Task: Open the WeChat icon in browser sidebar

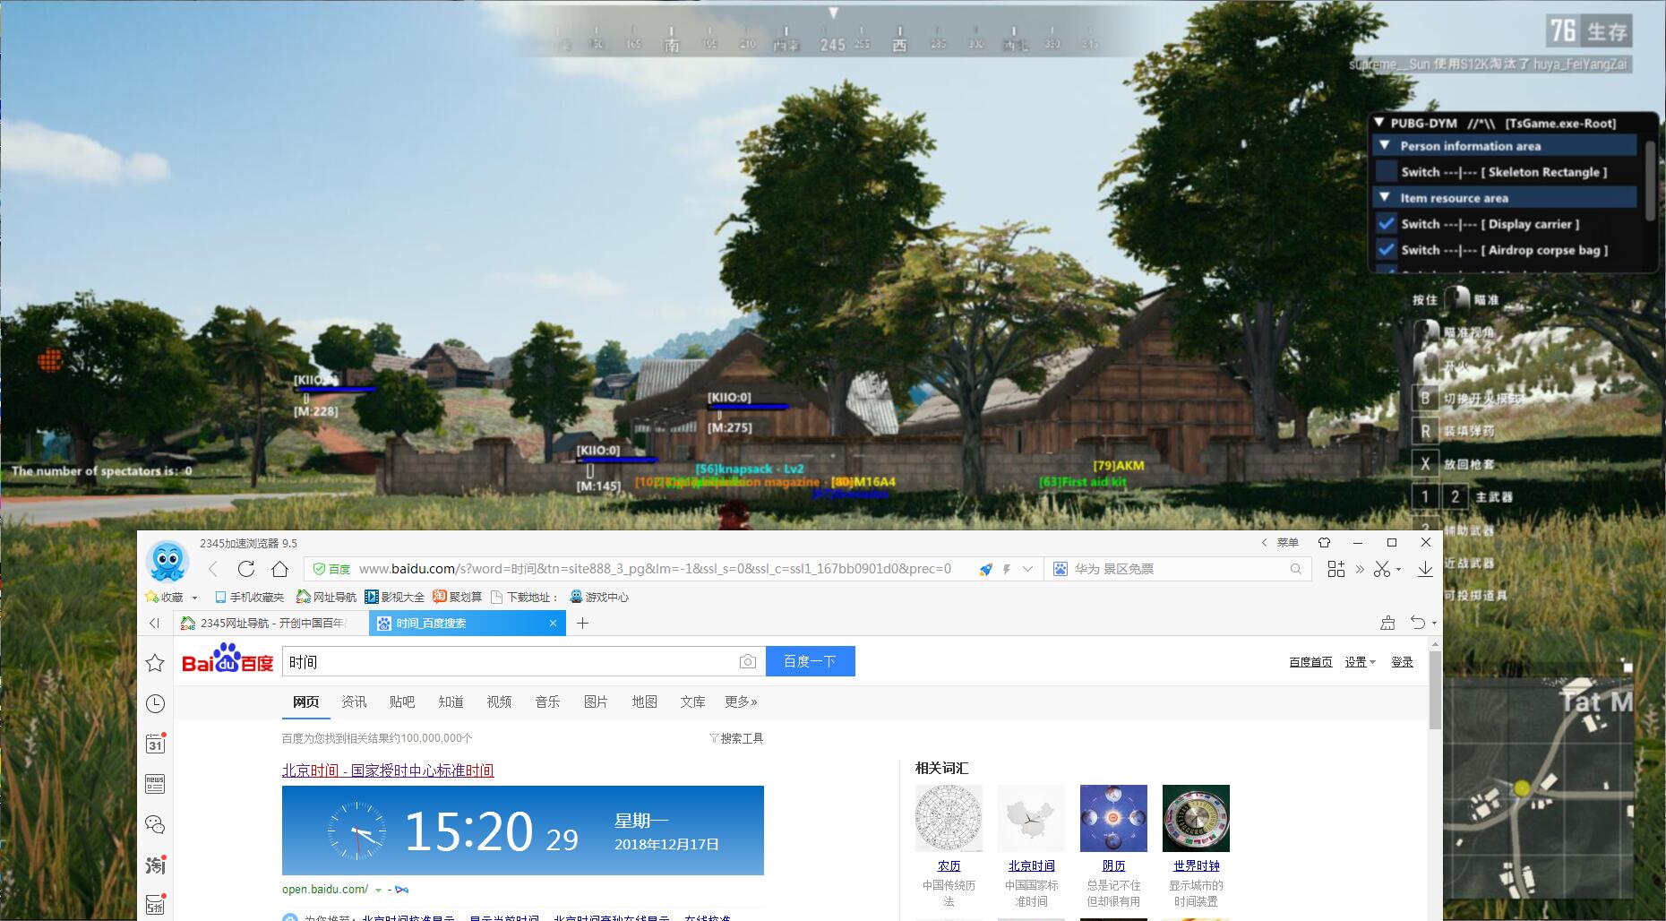Action: click(155, 824)
